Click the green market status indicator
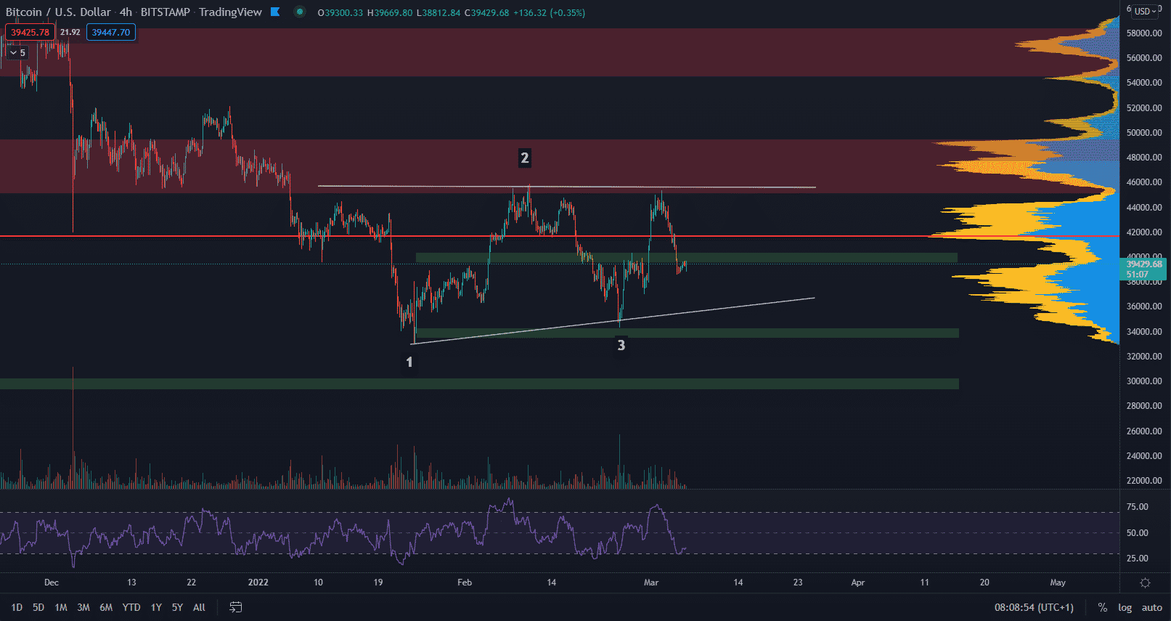Image resolution: width=1171 pixels, height=621 pixels. point(299,12)
